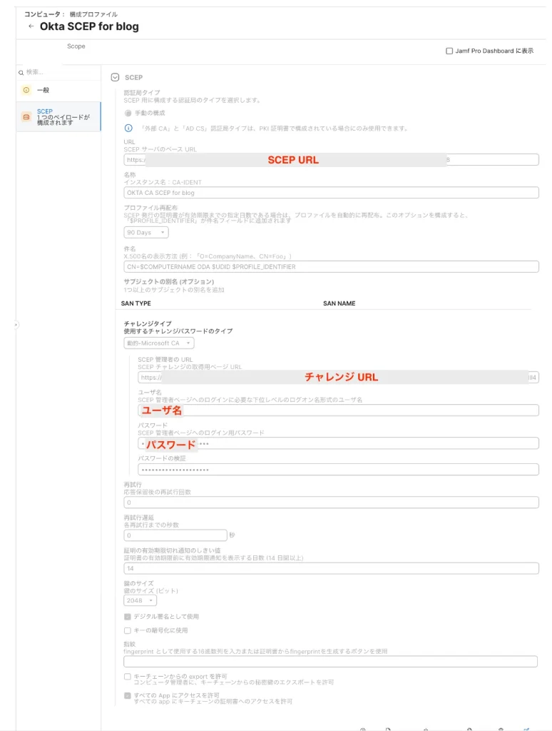Open the 90 Days redistribution dropdown
The image size is (552, 731).
146,233
